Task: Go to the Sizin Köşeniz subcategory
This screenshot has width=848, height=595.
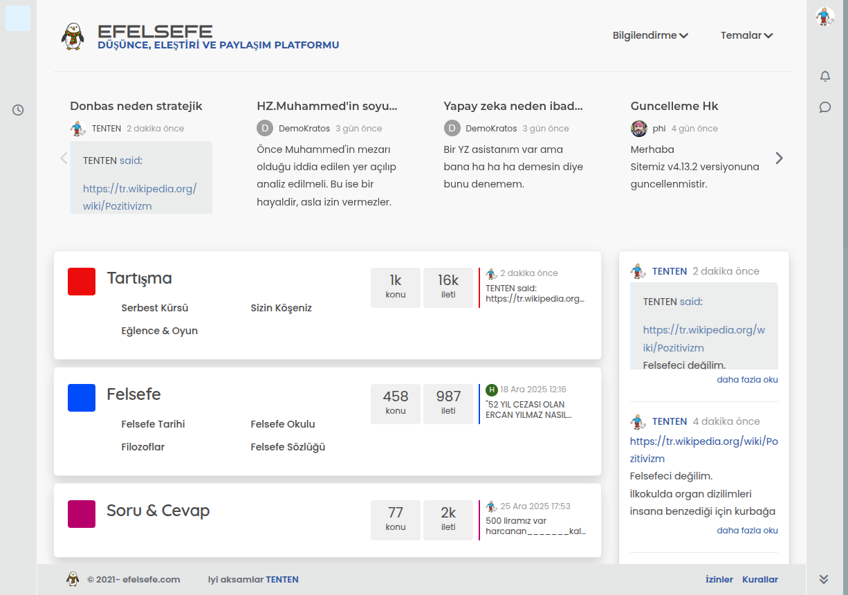Action: (281, 308)
